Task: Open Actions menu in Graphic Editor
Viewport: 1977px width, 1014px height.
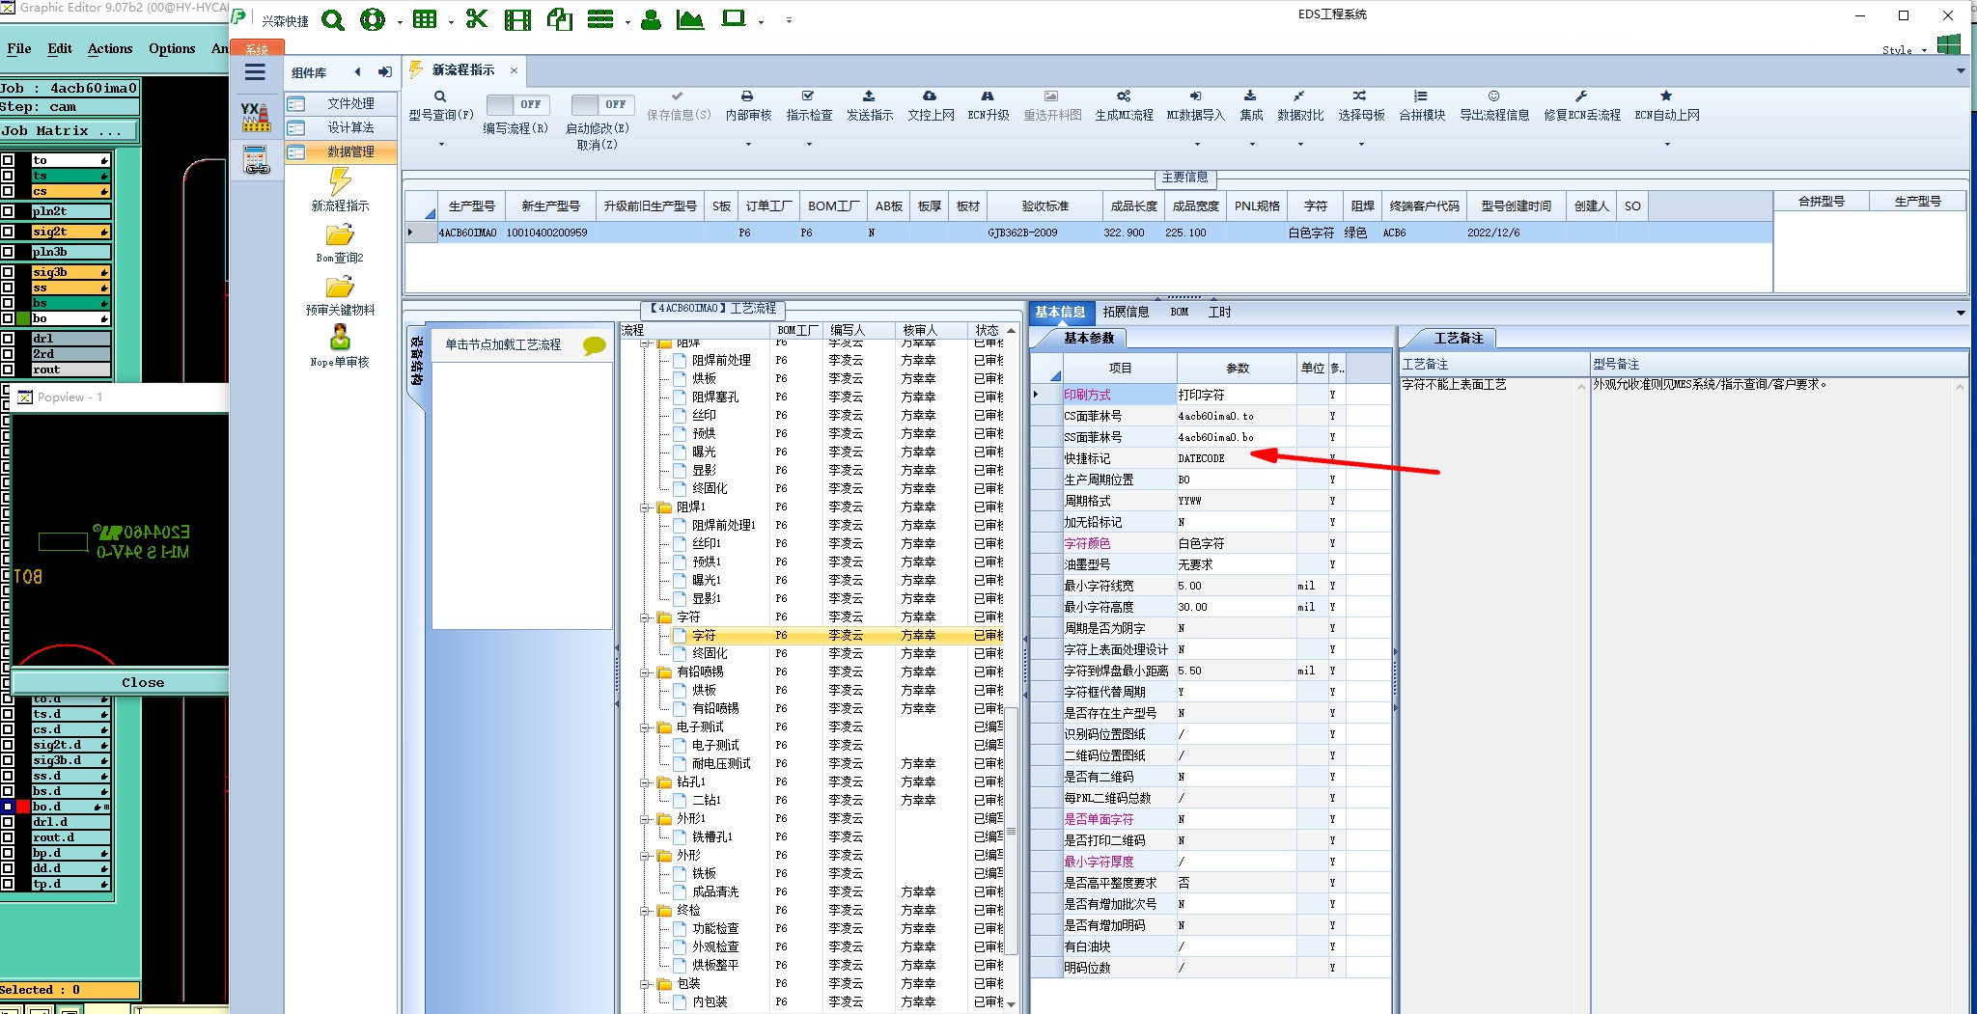Action: [110, 48]
